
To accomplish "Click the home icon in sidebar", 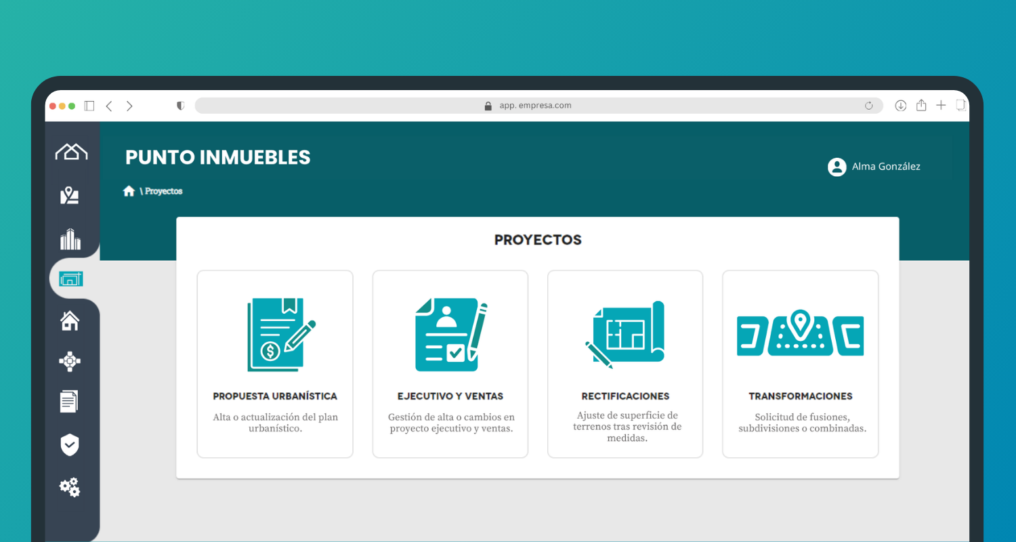I will pyautogui.click(x=70, y=320).
